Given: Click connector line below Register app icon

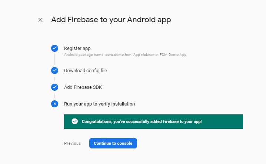Looking at the screenshot, I should click(x=54, y=59).
